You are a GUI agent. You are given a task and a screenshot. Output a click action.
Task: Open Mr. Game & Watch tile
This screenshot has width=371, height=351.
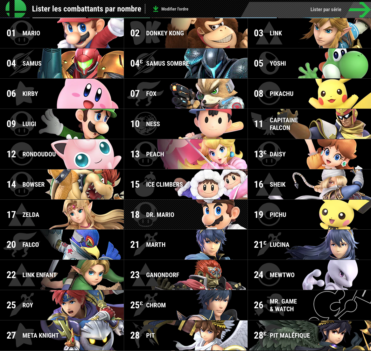(310, 305)
